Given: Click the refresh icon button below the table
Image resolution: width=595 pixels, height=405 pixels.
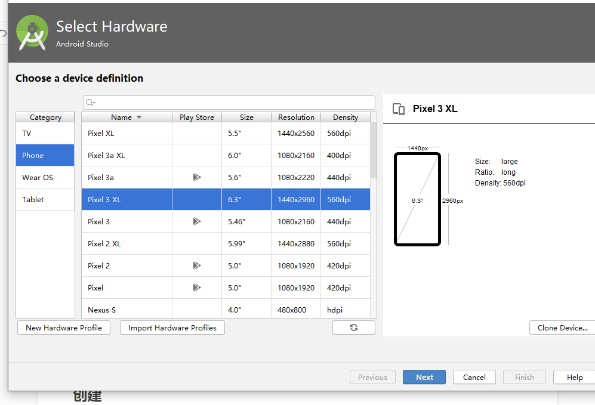Looking at the screenshot, I should point(354,327).
